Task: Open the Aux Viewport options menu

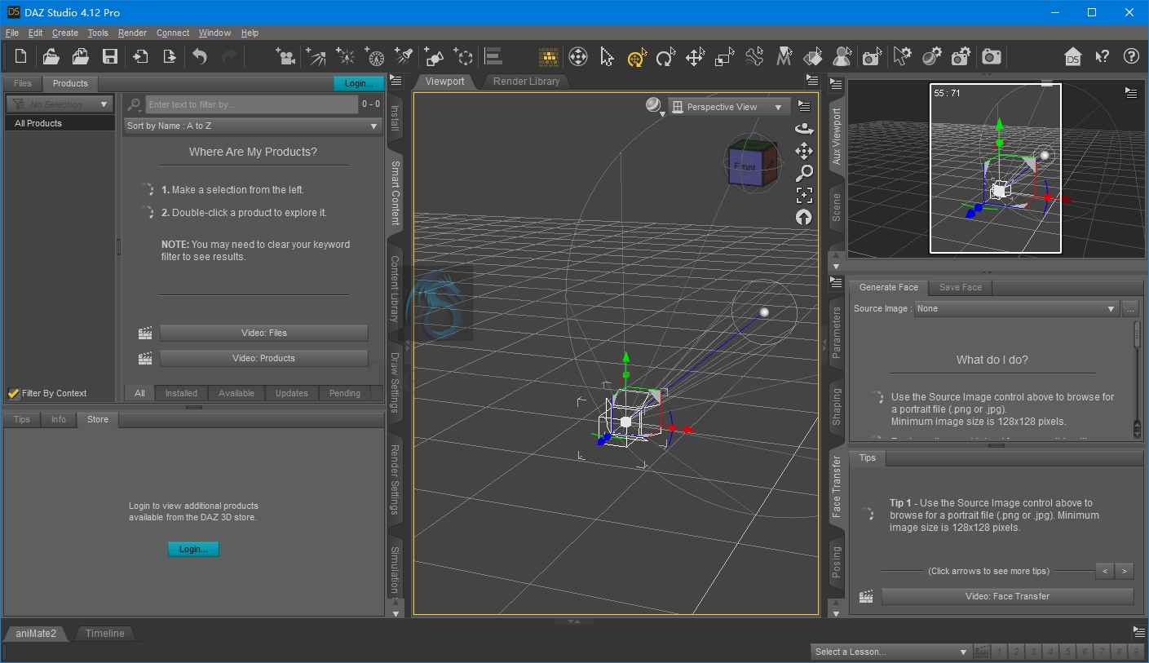Action: (1130, 94)
